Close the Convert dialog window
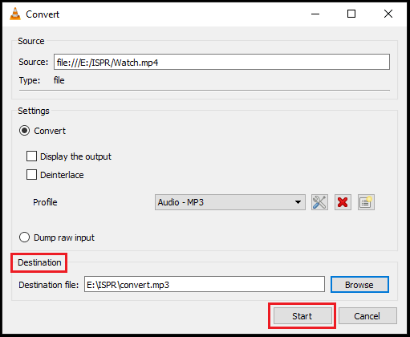Viewport: 410px width, 337px height. point(388,14)
